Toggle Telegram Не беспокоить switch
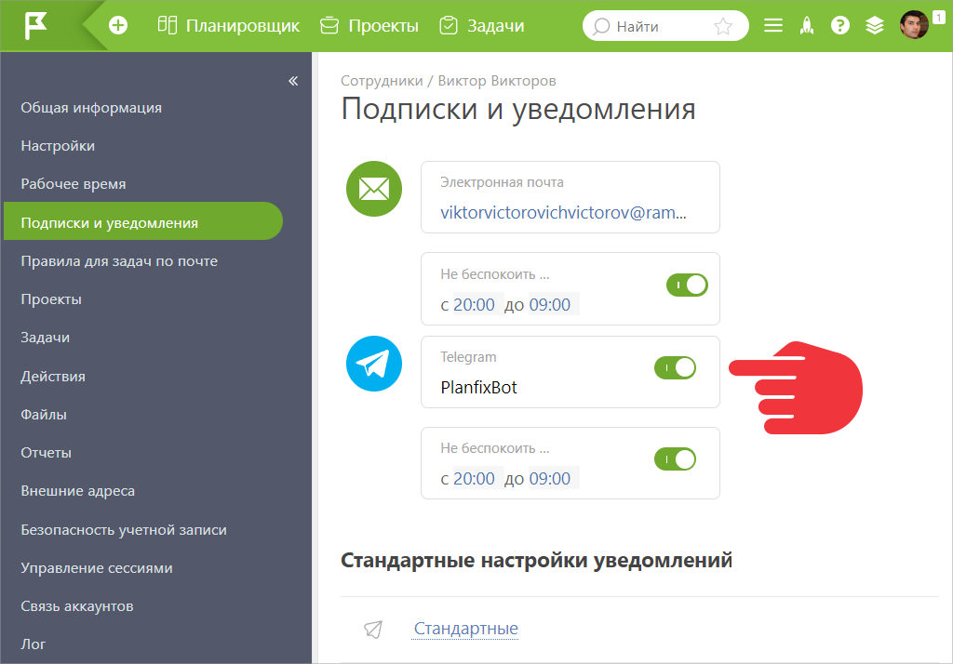 675,459
